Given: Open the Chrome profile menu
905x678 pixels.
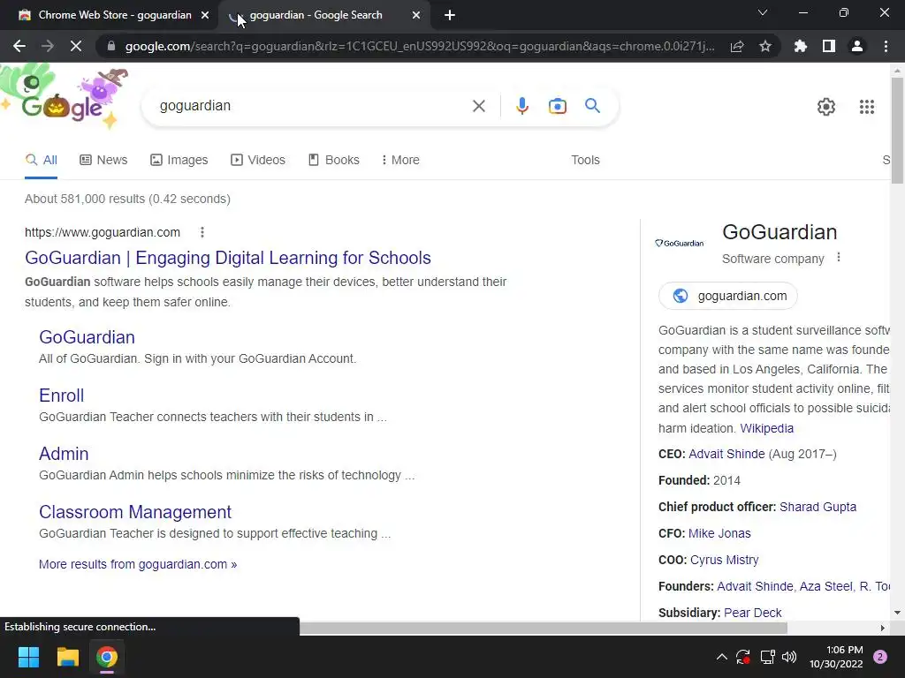Looking at the screenshot, I should click(x=857, y=46).
